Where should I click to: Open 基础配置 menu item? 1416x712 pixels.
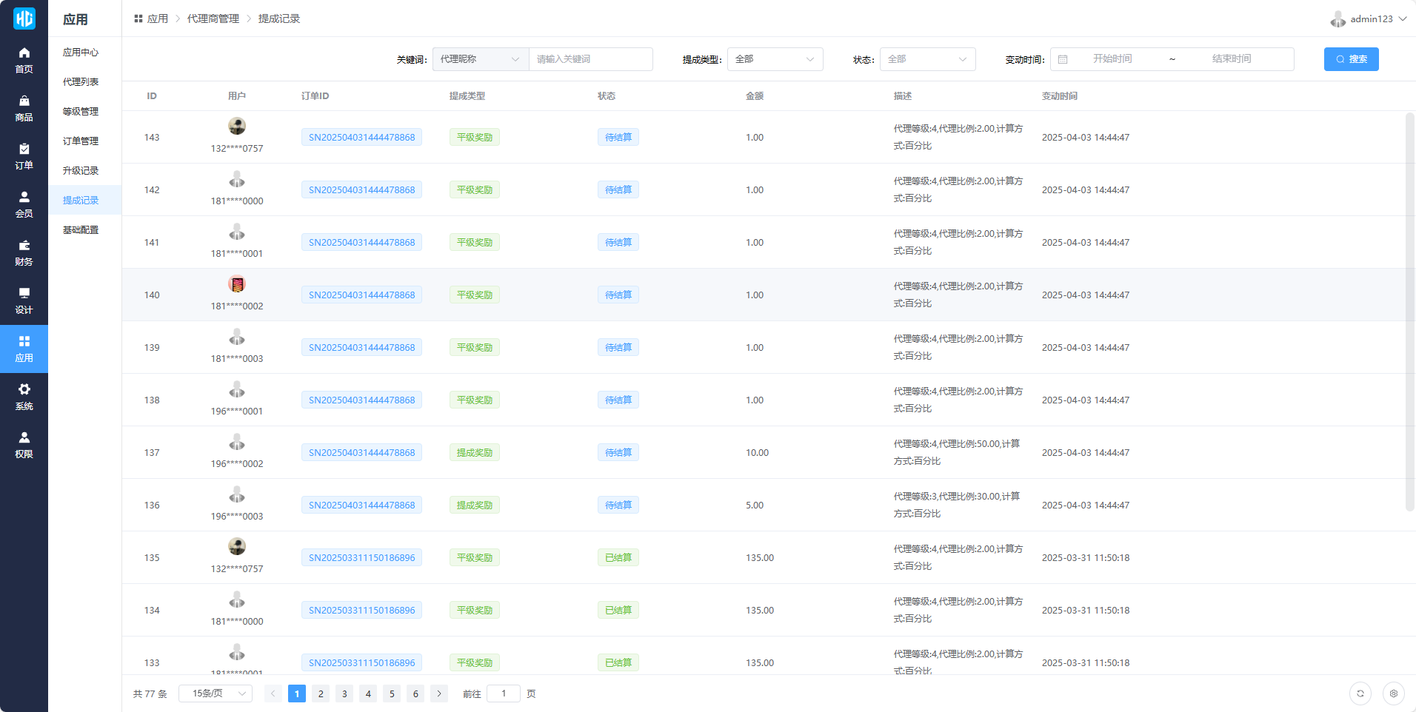click(x=81, y=230)
